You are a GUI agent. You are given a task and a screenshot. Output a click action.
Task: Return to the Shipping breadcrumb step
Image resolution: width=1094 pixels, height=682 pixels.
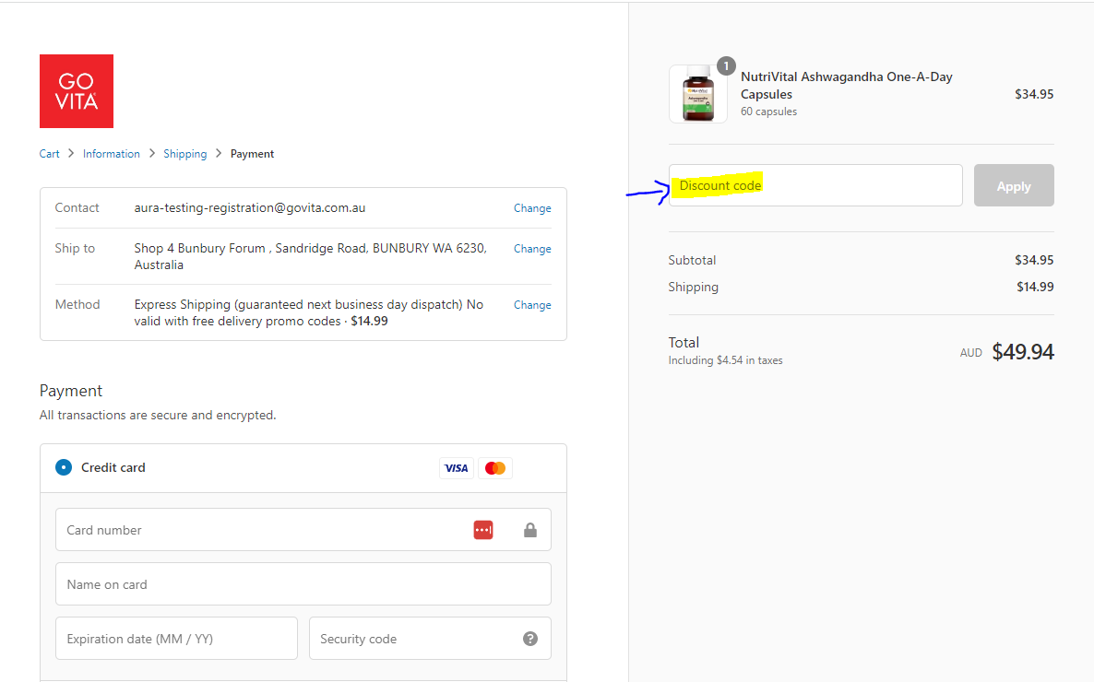(x=184, y=154)
